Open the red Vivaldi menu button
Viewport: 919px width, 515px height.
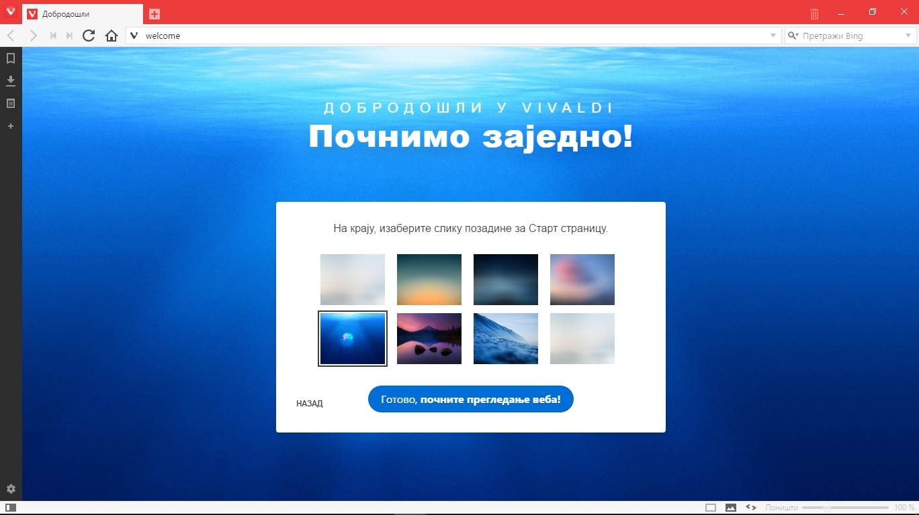10,11
